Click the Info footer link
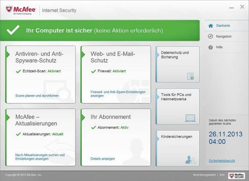 point(222,175)
